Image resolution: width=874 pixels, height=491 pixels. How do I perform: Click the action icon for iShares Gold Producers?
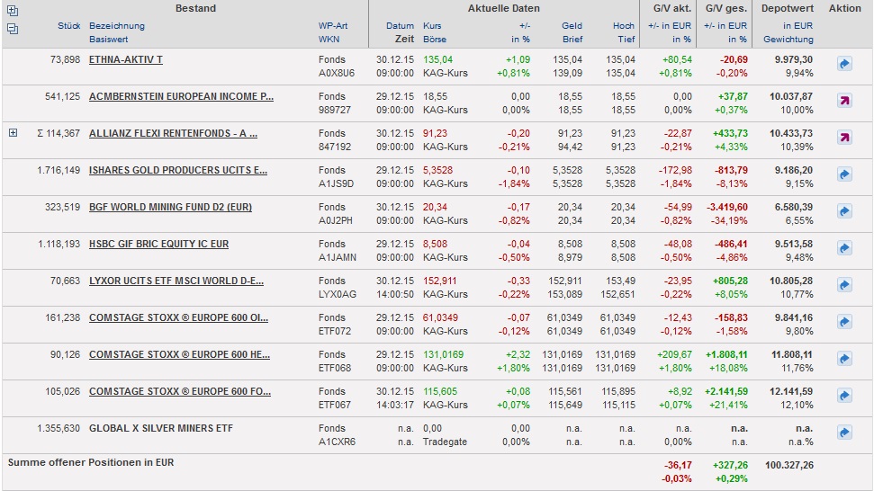[844, 174]
